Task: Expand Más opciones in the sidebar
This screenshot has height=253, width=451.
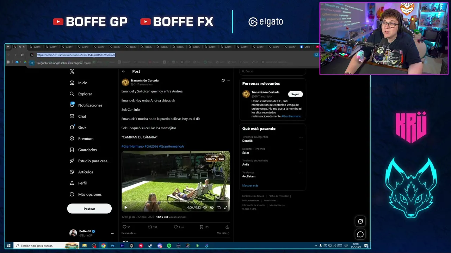Action: [x=86, y=194]
